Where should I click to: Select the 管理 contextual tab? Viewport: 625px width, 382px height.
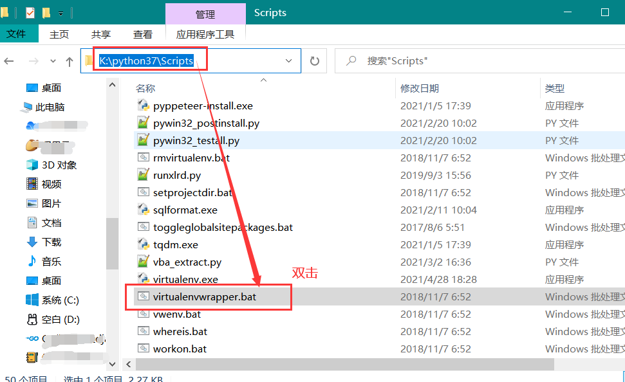(x=205, y=14)
